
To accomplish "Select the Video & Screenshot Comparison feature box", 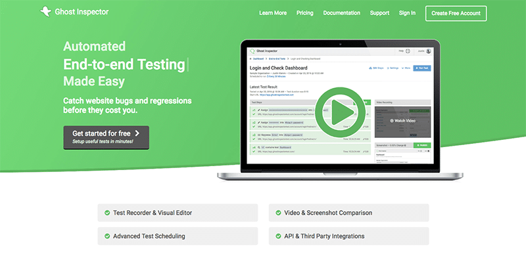I will pyautogui.click(x=349, y=213).
